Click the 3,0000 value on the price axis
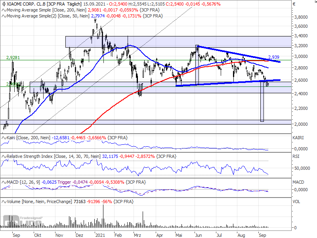317x238 pixels. pos(301,57)
